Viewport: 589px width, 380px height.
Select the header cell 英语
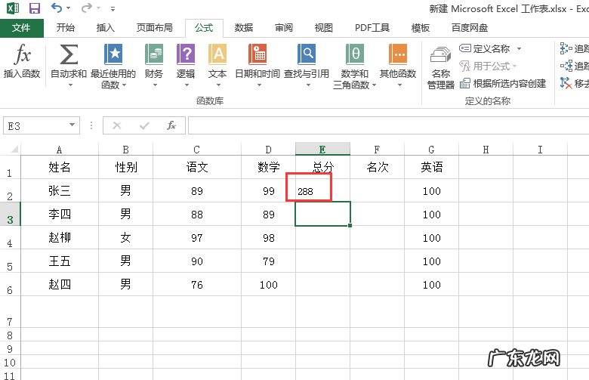pyautogui.click(x=432, y=167)
